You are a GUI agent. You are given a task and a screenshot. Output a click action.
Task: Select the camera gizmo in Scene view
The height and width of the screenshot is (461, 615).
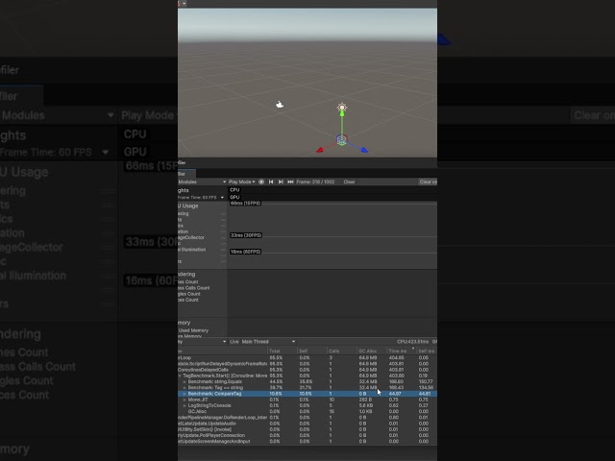pos(280,105)
